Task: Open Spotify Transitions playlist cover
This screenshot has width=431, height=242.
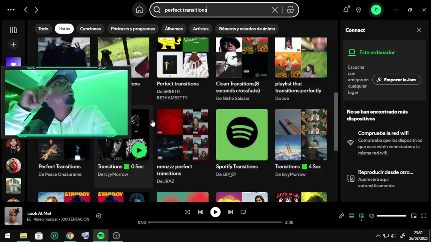Action: (242, 134)
